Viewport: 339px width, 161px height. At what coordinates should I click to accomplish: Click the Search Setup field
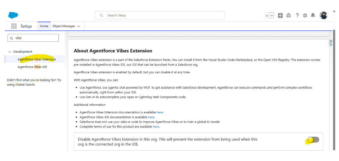pyautogui.click(x=160, y=15)
